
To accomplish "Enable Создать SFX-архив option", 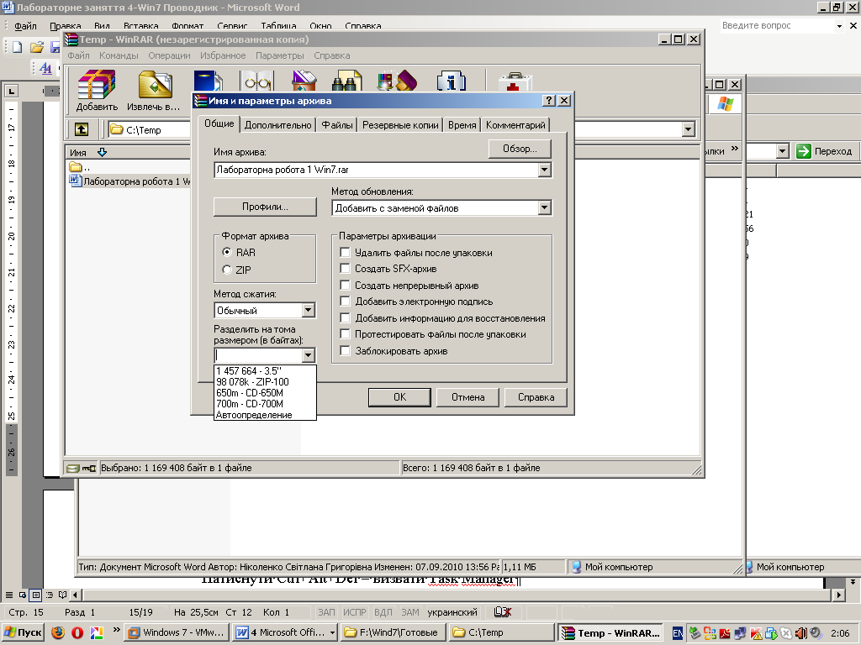I will point(346,268).
